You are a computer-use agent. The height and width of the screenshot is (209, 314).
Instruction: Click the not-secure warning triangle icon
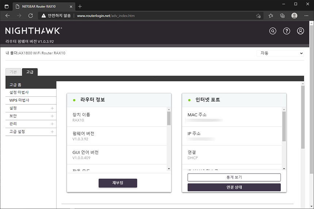(43, 16)
